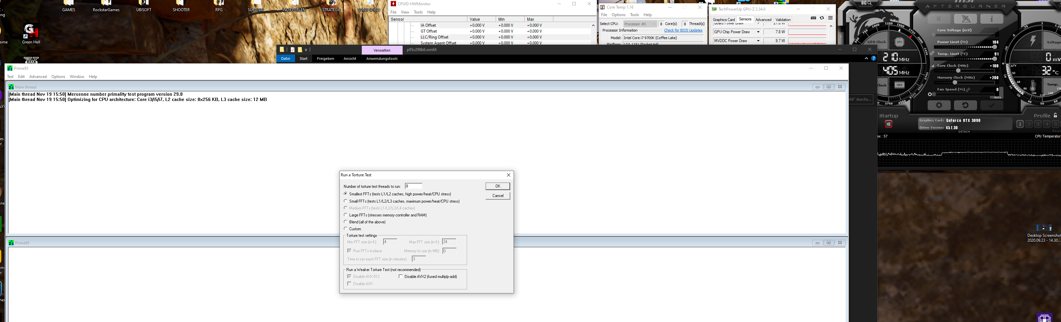Apply settings with Afterburner checkmark icon
Image resolution: width=1061 pixels, height=322 pixels.
(x=990, y=105)
